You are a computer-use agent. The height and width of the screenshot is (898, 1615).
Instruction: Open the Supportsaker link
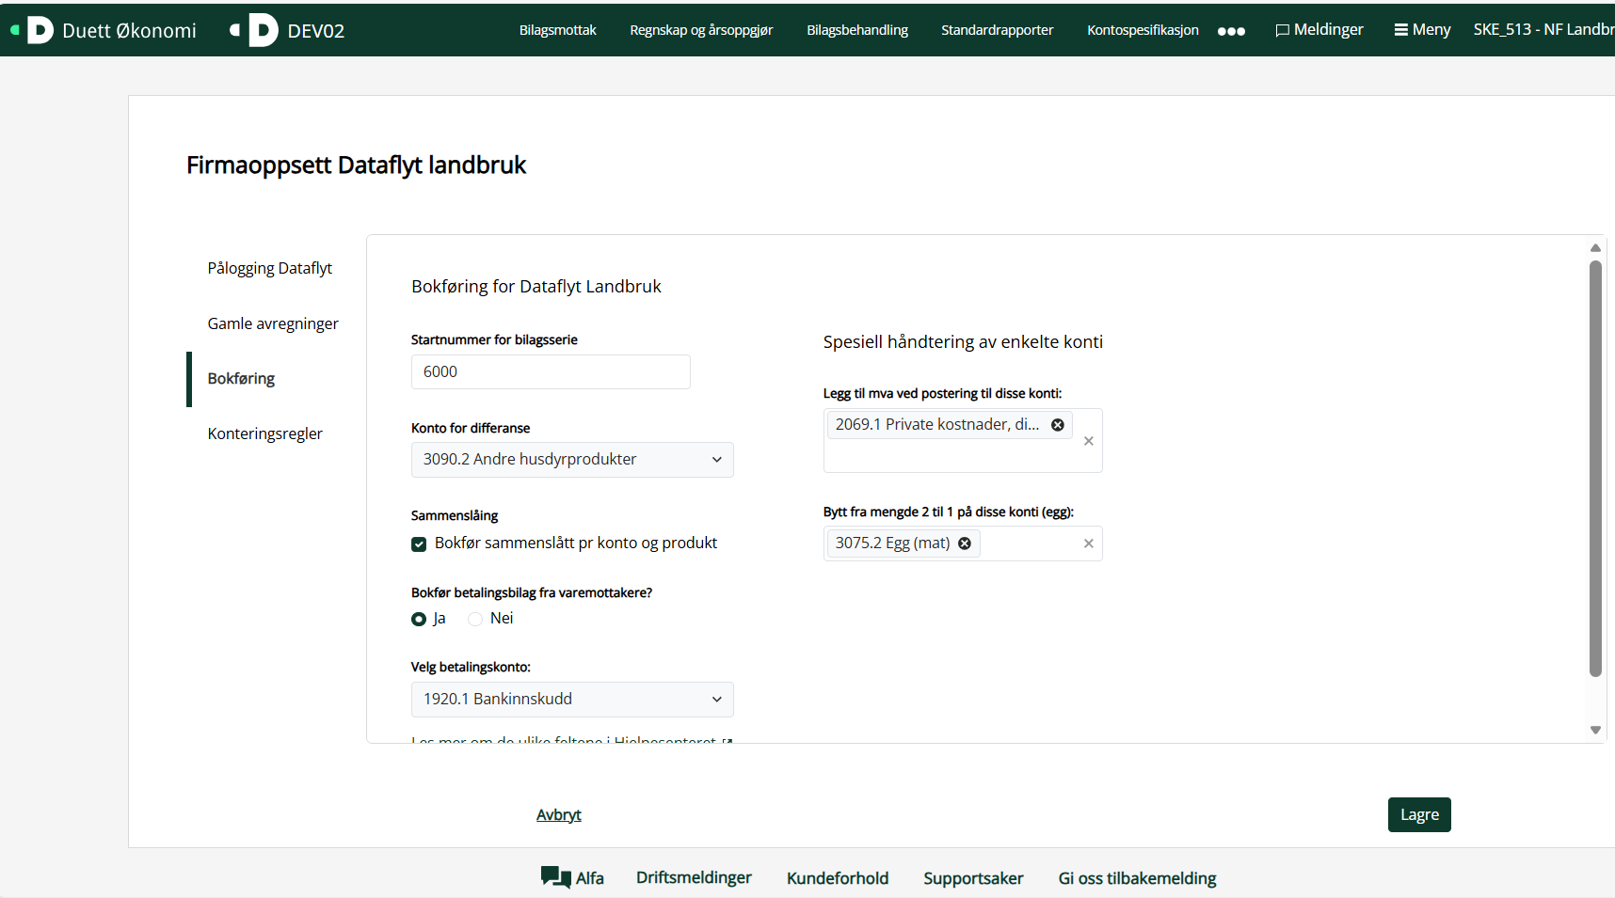click(x=973, y=878)
